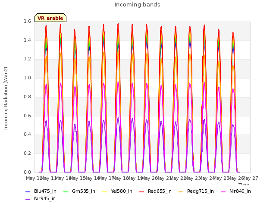Click the Incoming Radiation (W/m2) axis label
Viewport: 276px width, 207px height.
click(x=6, y=98)
